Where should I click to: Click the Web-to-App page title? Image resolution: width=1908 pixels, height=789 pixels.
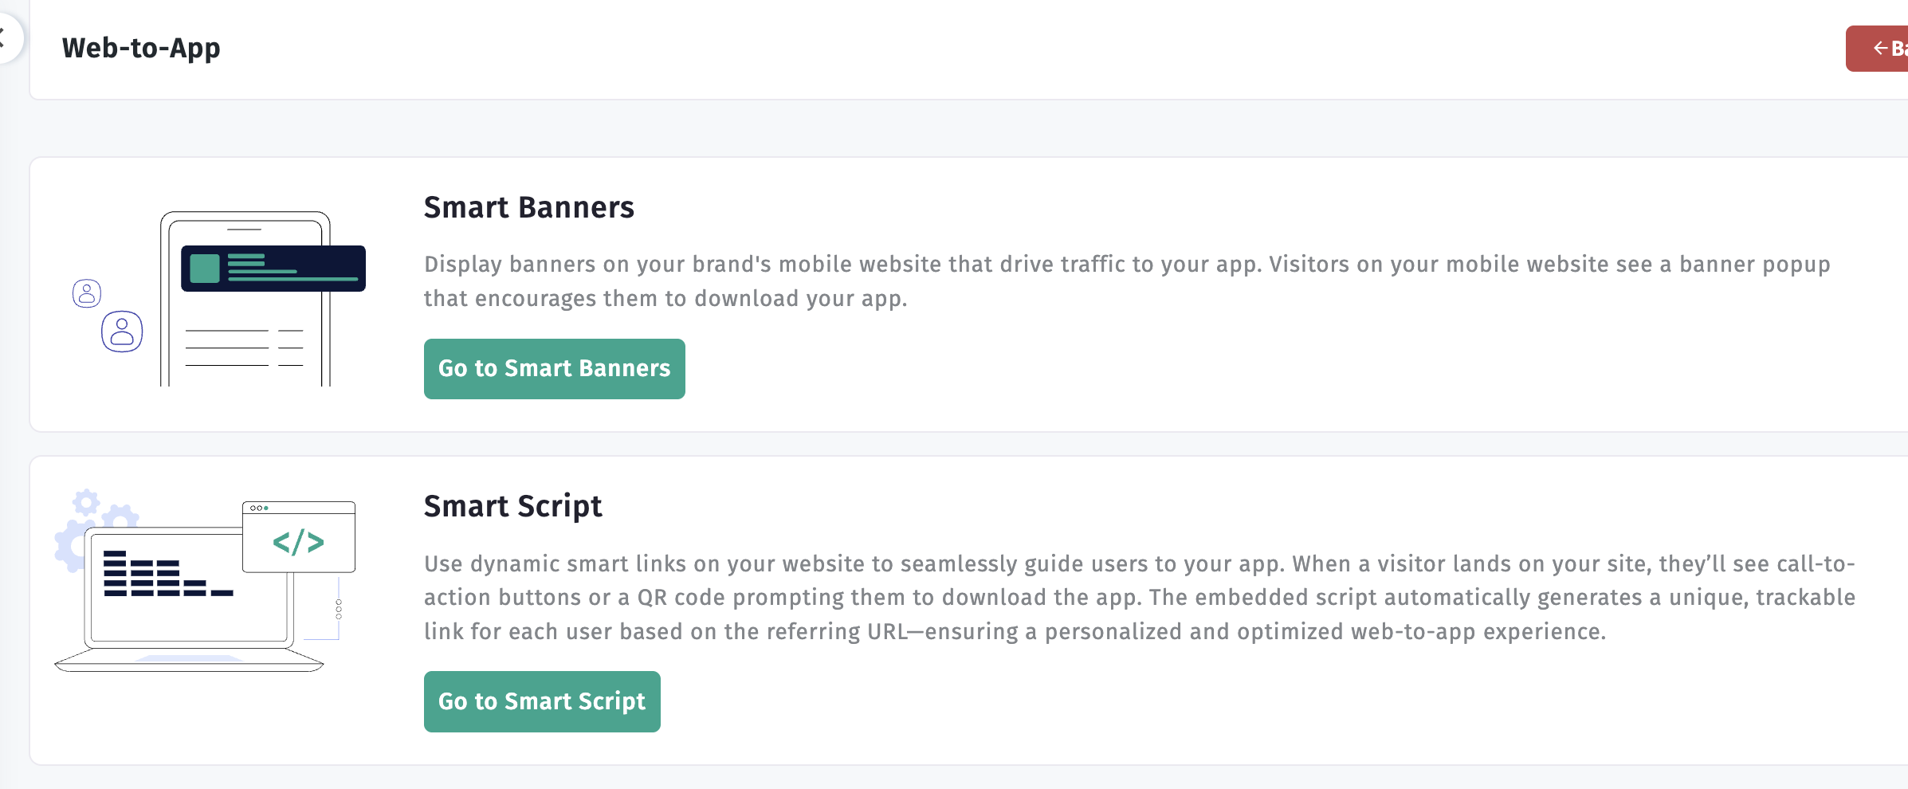coord(141,48)
